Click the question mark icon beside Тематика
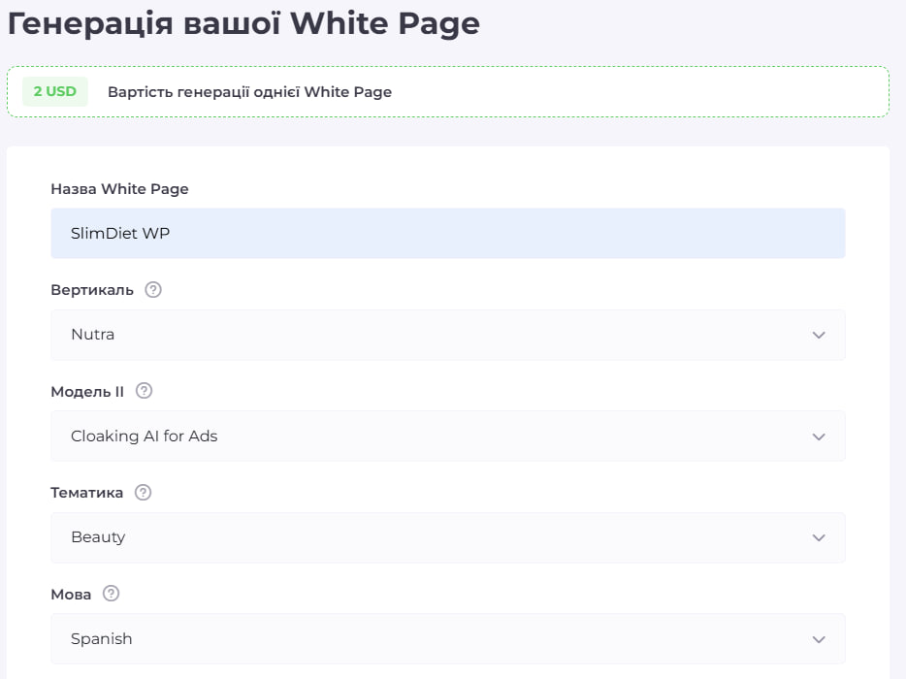906x679 pixels. 143,493
